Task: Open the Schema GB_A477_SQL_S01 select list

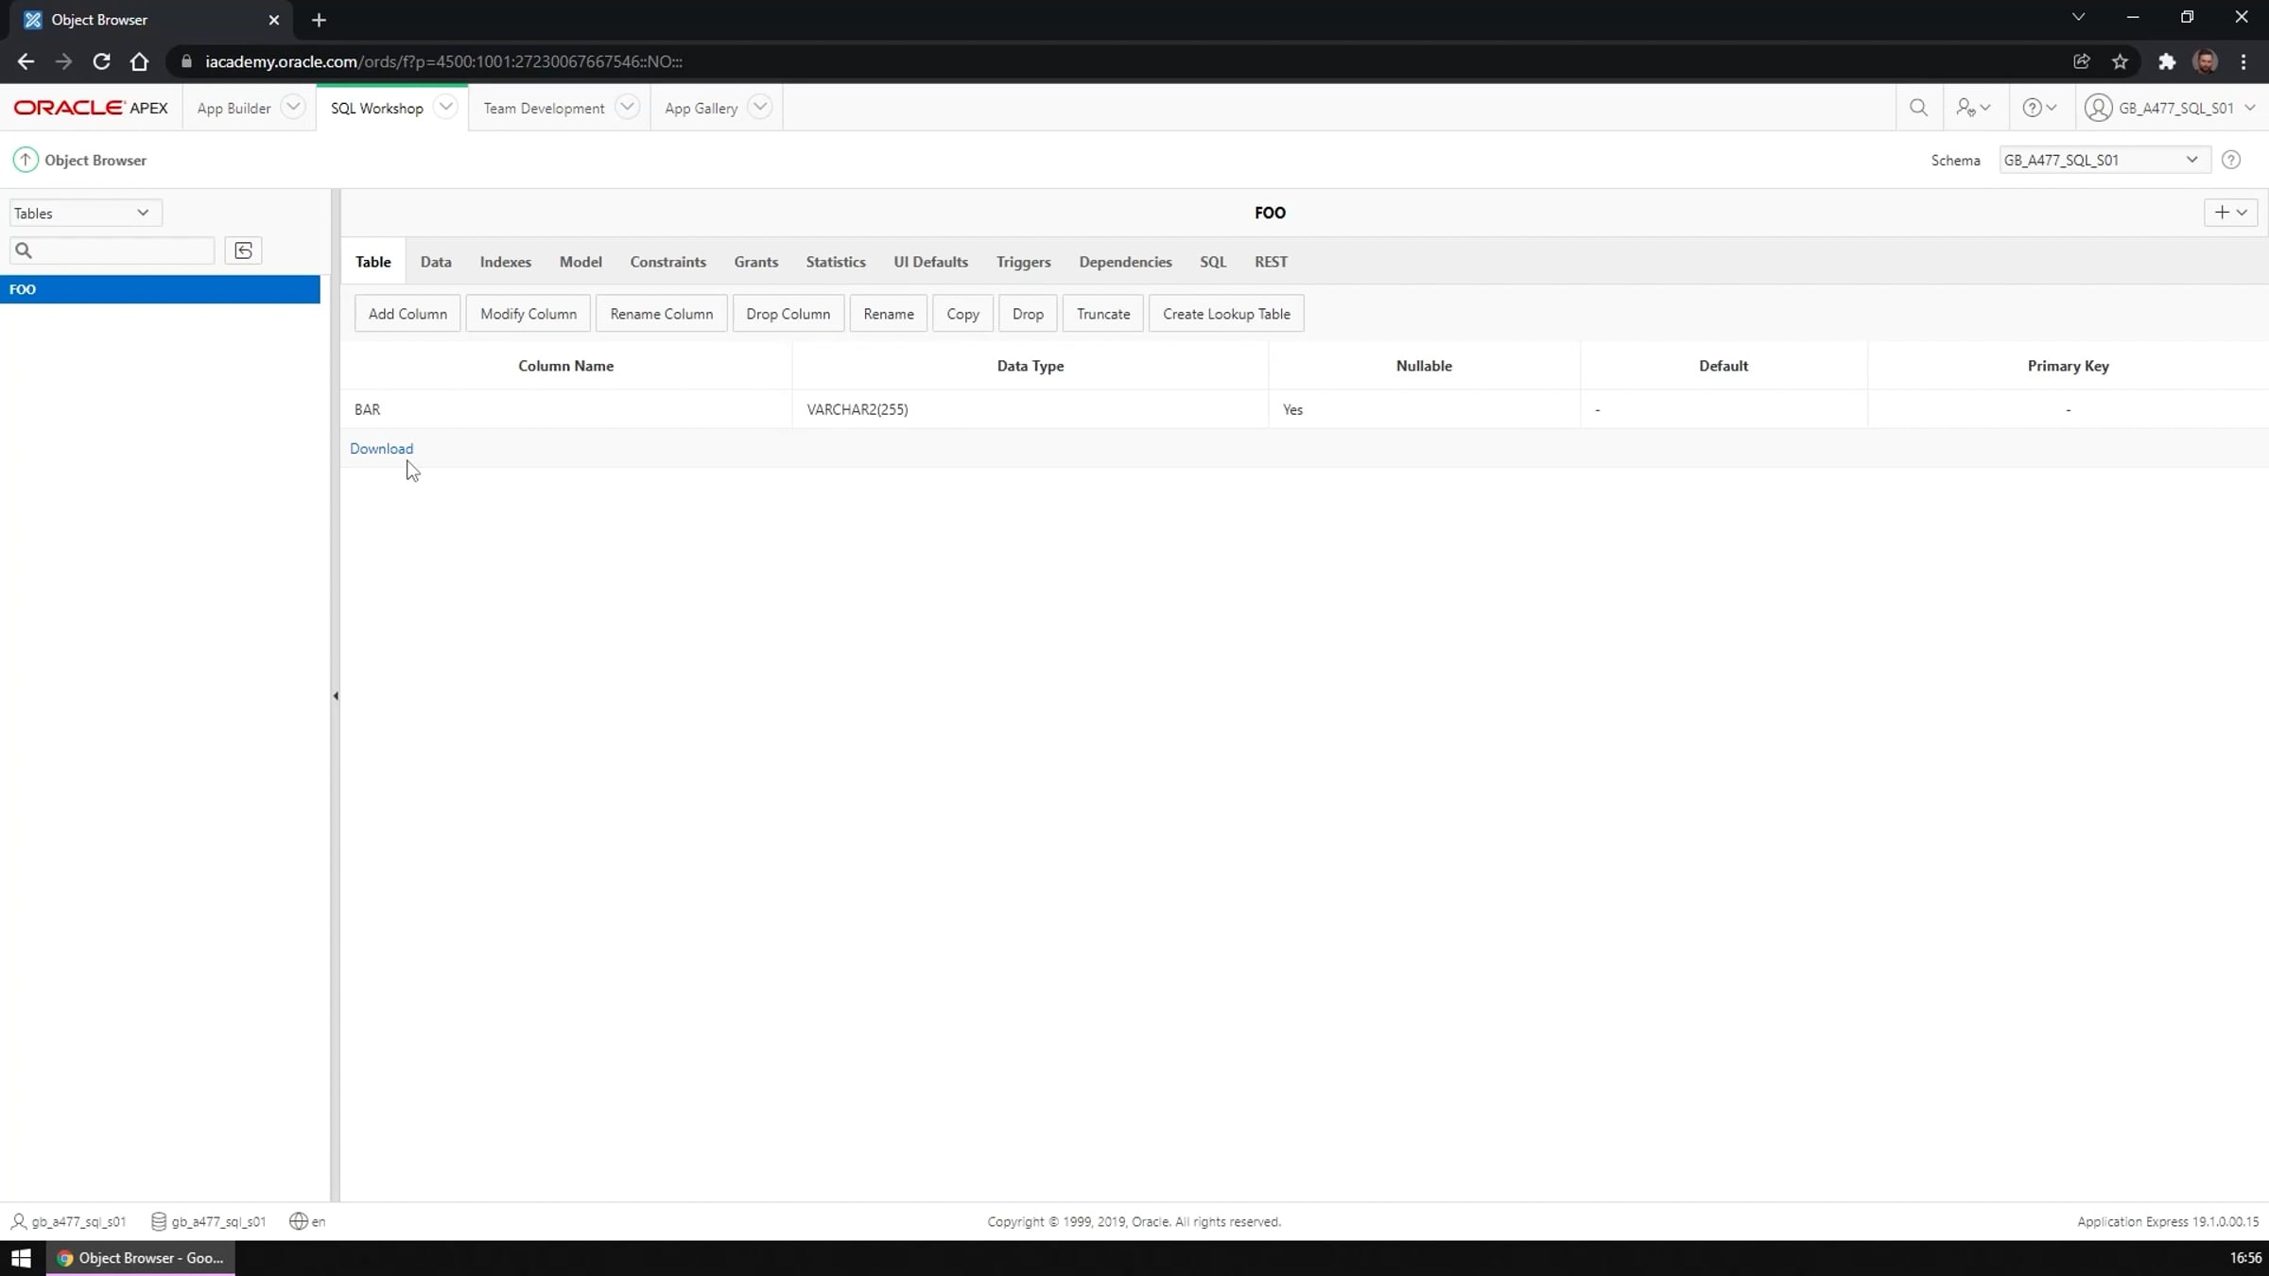Action: [x=2104, y=160]
